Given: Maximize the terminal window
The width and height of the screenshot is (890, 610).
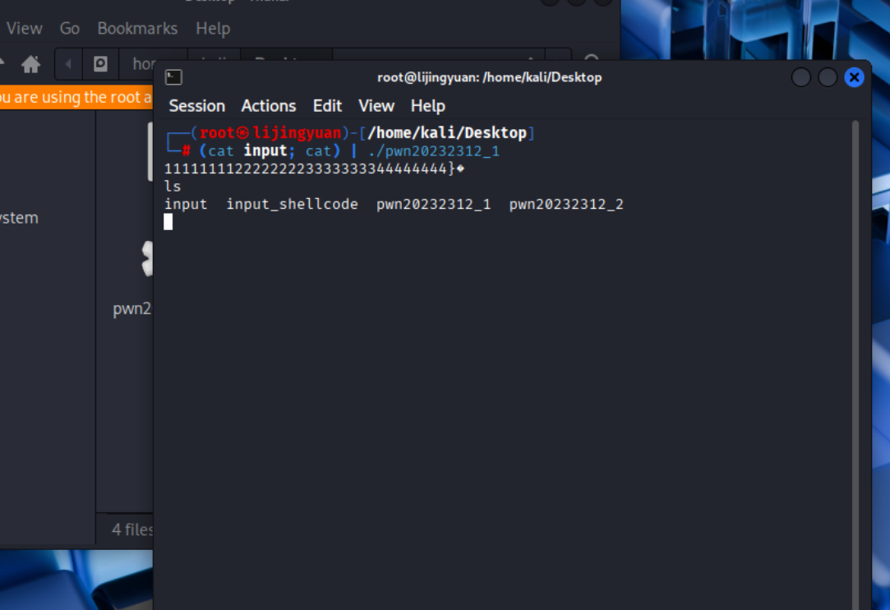Looking at the screenshot, I should click(828, 77).
